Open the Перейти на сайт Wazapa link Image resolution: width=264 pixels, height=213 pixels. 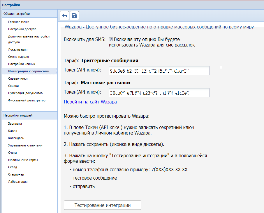click(90, 102)
